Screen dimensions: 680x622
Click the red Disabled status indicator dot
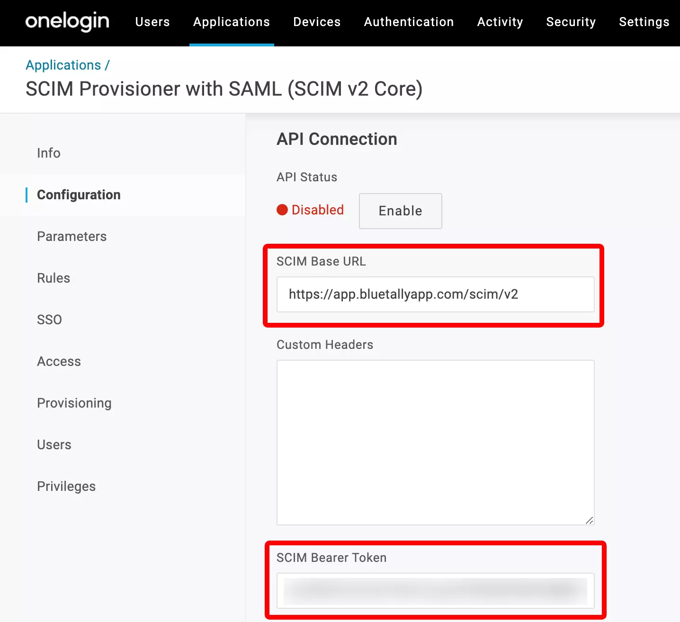pyautogui.click(x=282, y=210)
